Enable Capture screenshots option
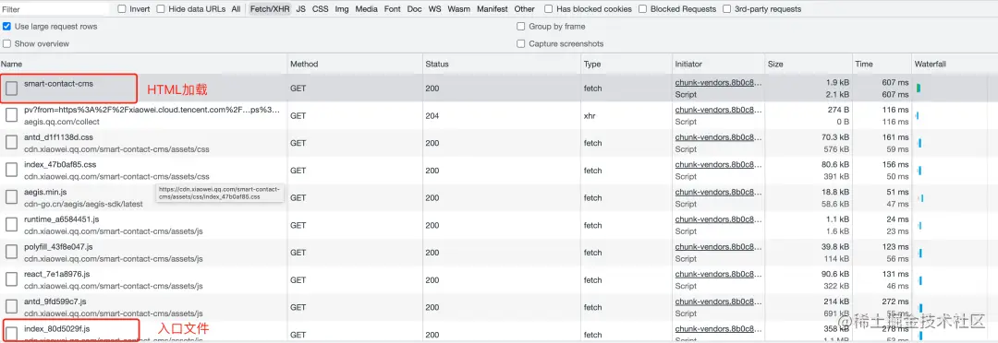 point(521,44)
